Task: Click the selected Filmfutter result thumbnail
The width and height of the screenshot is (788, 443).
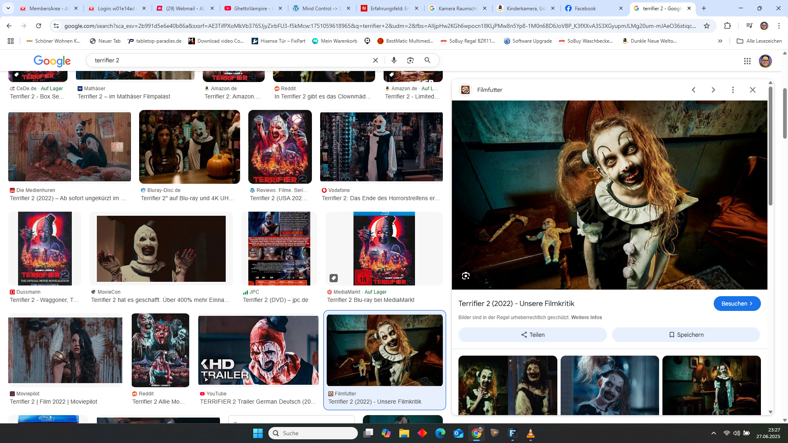Action: (385, 350)
